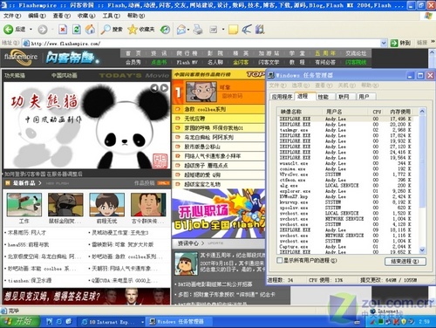Show previous movie with left arrow

(x=154, y=88)
